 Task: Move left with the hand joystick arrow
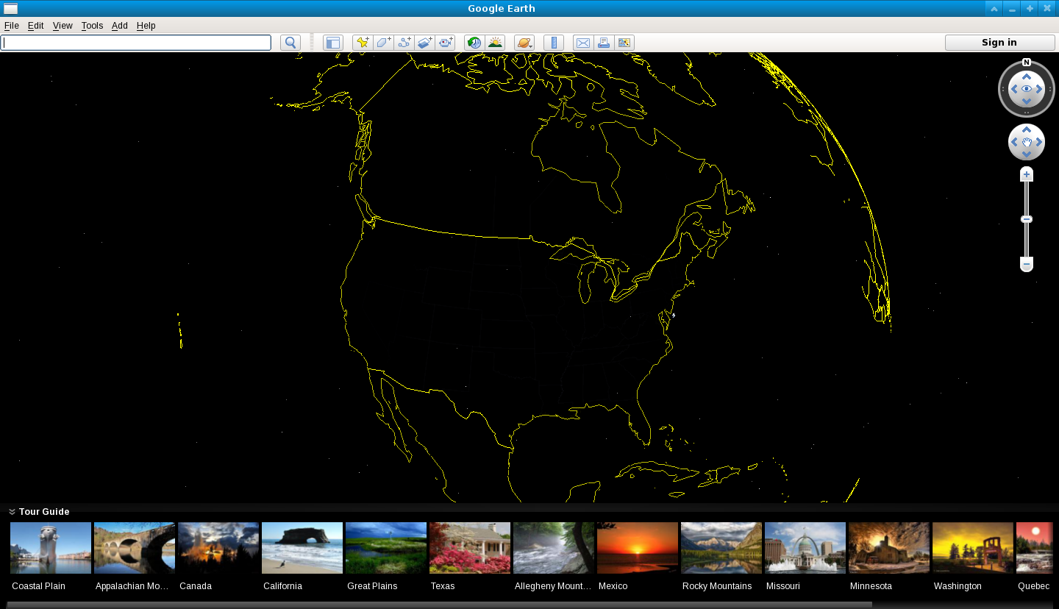pyautogui.click(x=1014, y=142)
